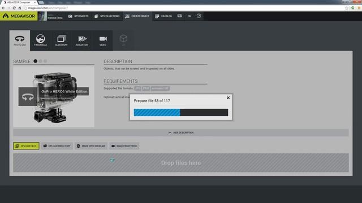Open My Objects from the top bar

click(x=79, y=16)
